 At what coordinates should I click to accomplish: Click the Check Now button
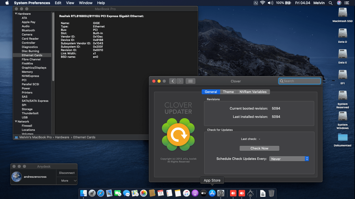(x=259, y=148)
